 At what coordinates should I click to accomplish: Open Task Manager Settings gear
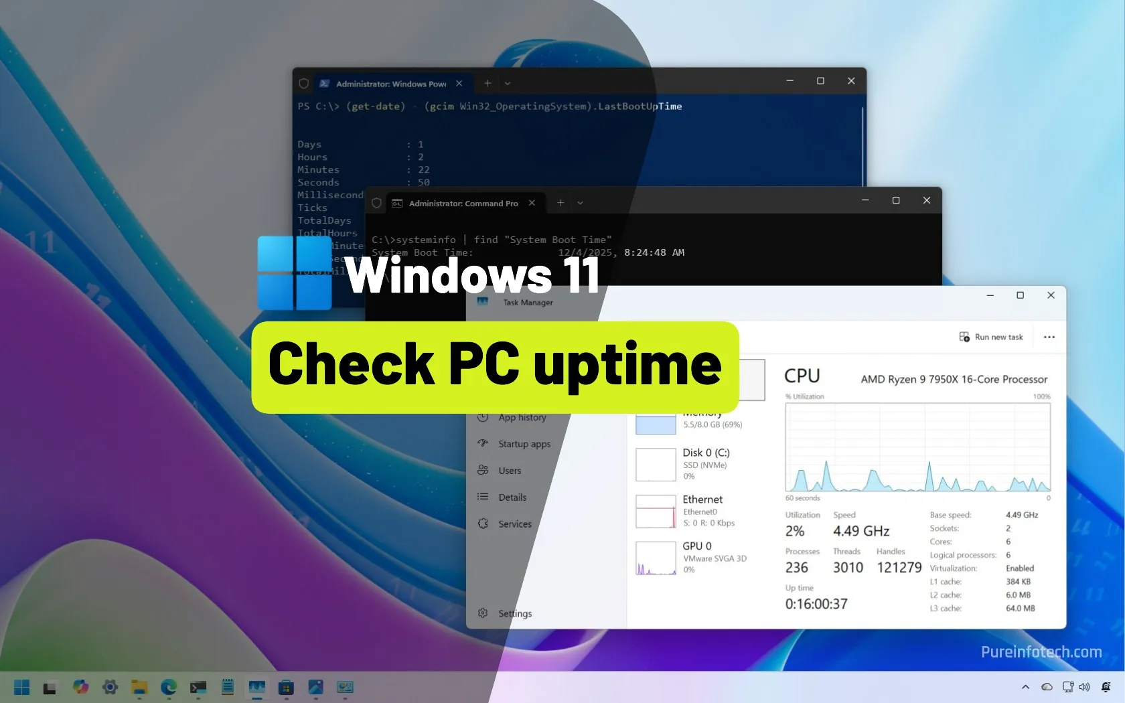483,613
